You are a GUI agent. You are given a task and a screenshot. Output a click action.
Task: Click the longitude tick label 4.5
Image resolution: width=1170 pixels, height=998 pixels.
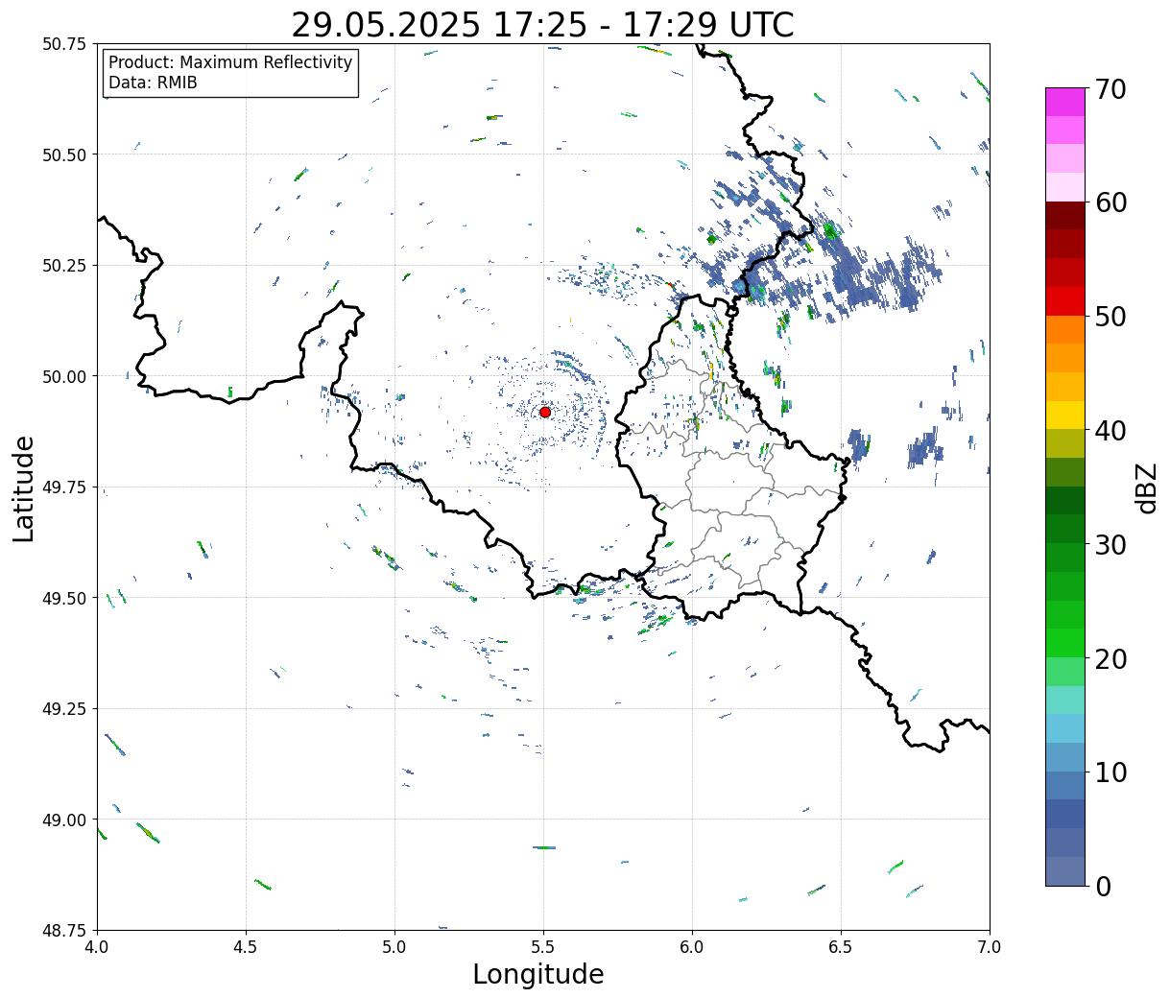tap(246, 947)
